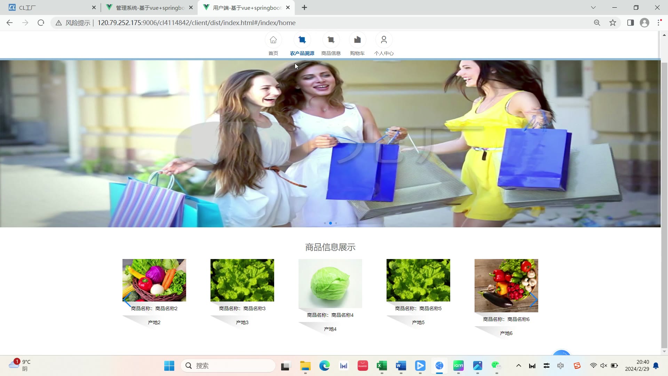Open the 商品名称4 cabbage product
The width and height of the screenshot is (668, 376).
click(x=330, y=283)
